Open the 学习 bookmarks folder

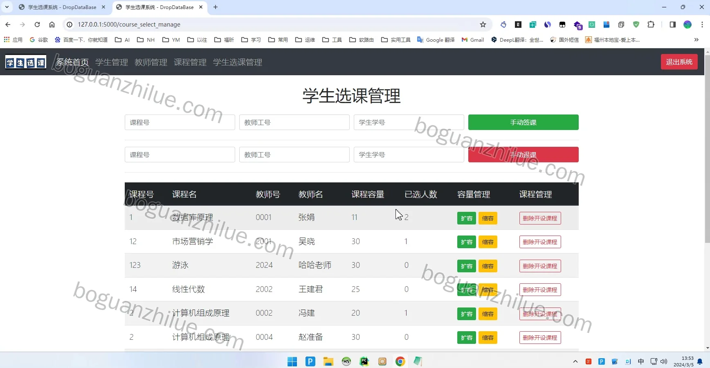[x=251, y=40]
